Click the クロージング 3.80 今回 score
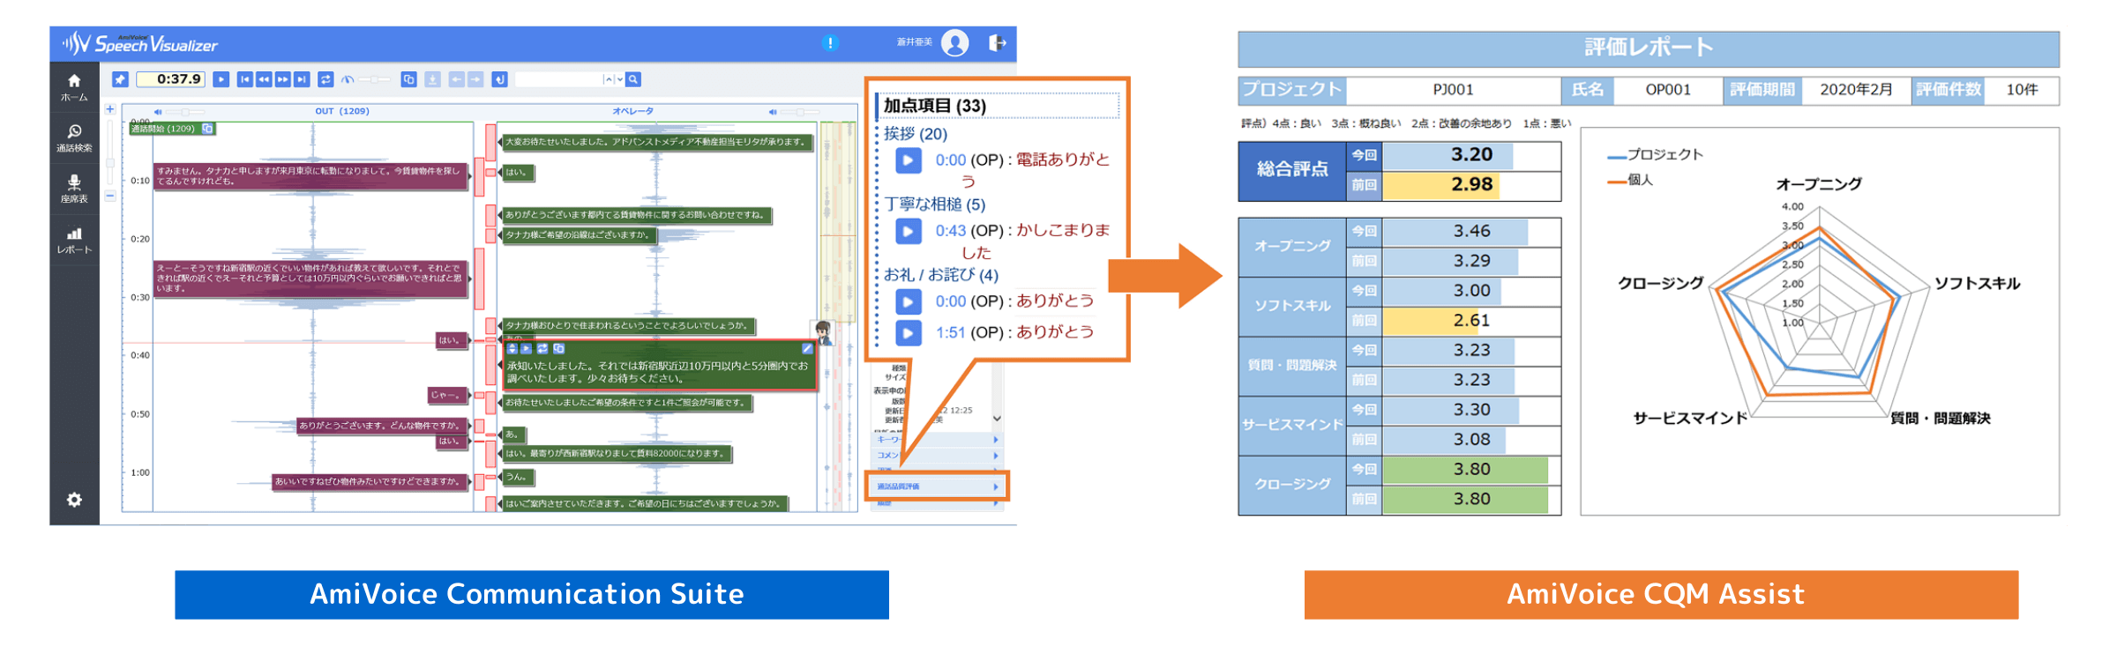 [1471, 470]
